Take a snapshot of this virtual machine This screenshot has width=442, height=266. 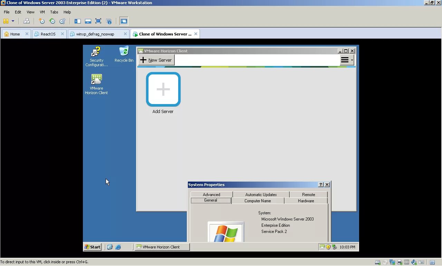click(x=41, y=21)
